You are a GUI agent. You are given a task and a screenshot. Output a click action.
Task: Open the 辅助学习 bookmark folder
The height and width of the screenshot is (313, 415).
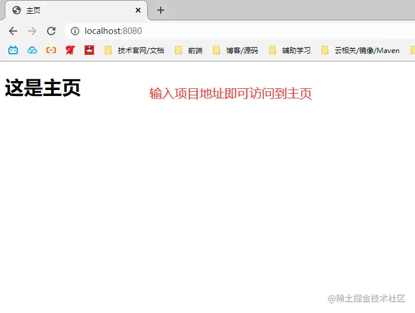pos(290,50)
